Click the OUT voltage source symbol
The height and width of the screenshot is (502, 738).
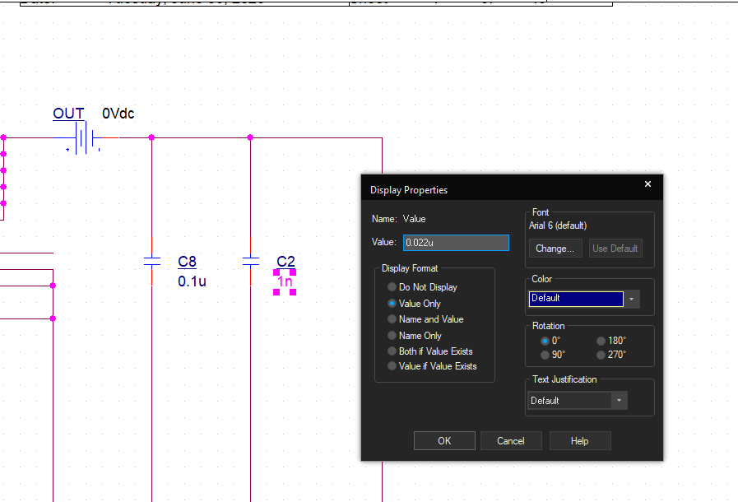point(82,138)
